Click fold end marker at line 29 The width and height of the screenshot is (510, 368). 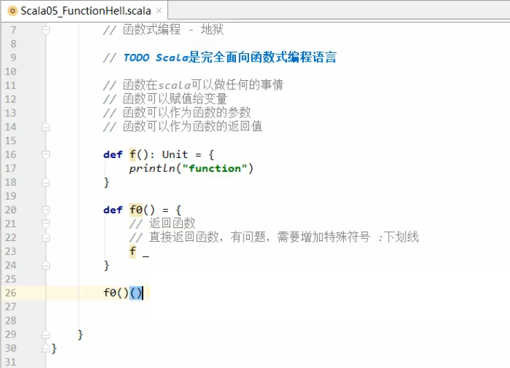(46, 334)
